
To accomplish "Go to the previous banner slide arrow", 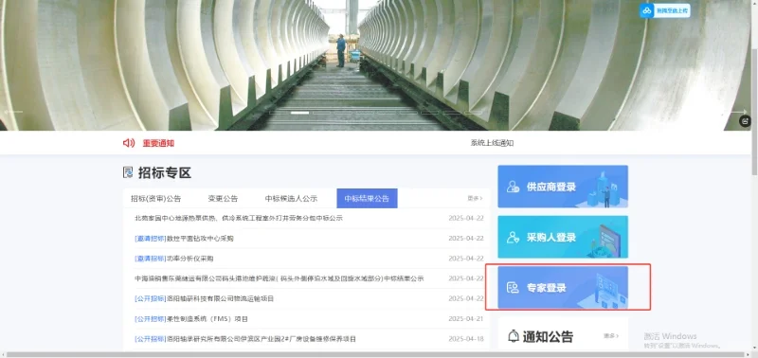I will [x=13, y=112].
